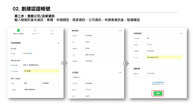
Task: Click the Taiwan region checkbox icon
Action: point(27,65)
